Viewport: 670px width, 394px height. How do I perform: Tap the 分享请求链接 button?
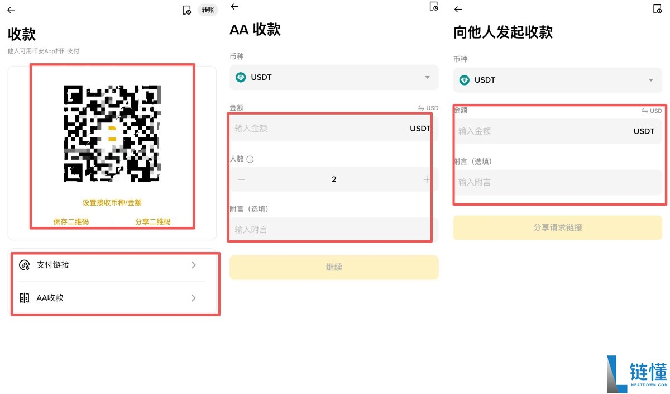[x=558, y=227]
